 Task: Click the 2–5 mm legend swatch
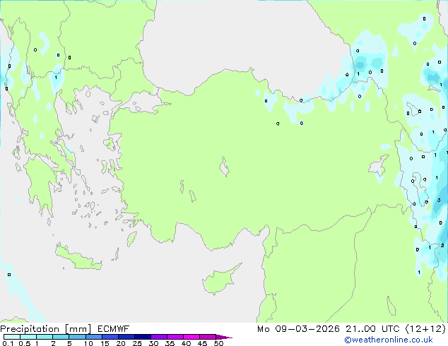[61, 337]
